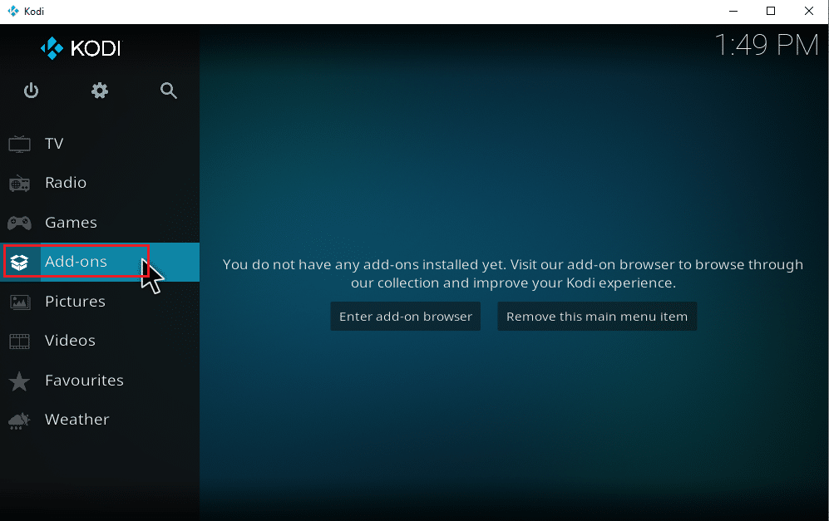Open Weather menu label
The image size is (829, 521).
click(x=77, y=420)
